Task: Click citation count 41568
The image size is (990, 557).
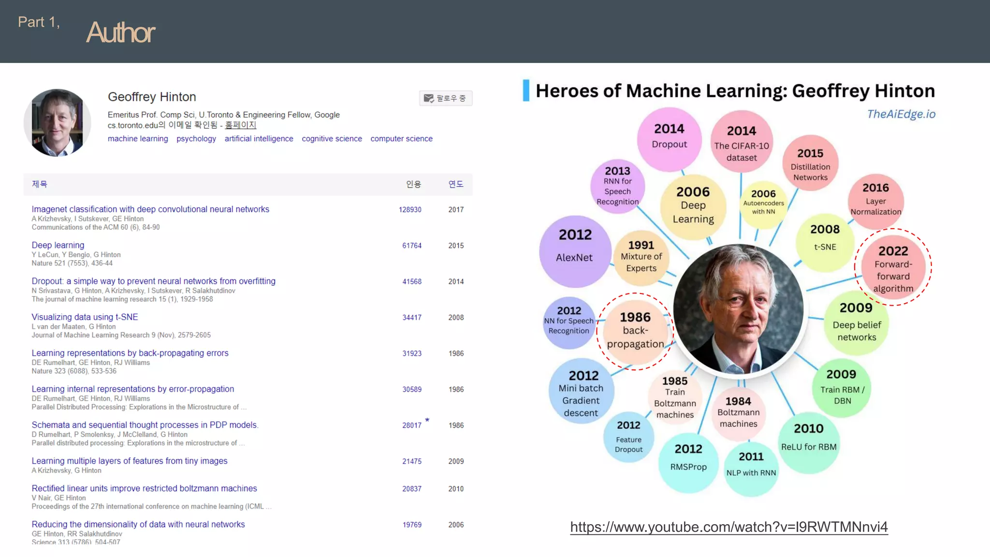Action: coord(412,281)
